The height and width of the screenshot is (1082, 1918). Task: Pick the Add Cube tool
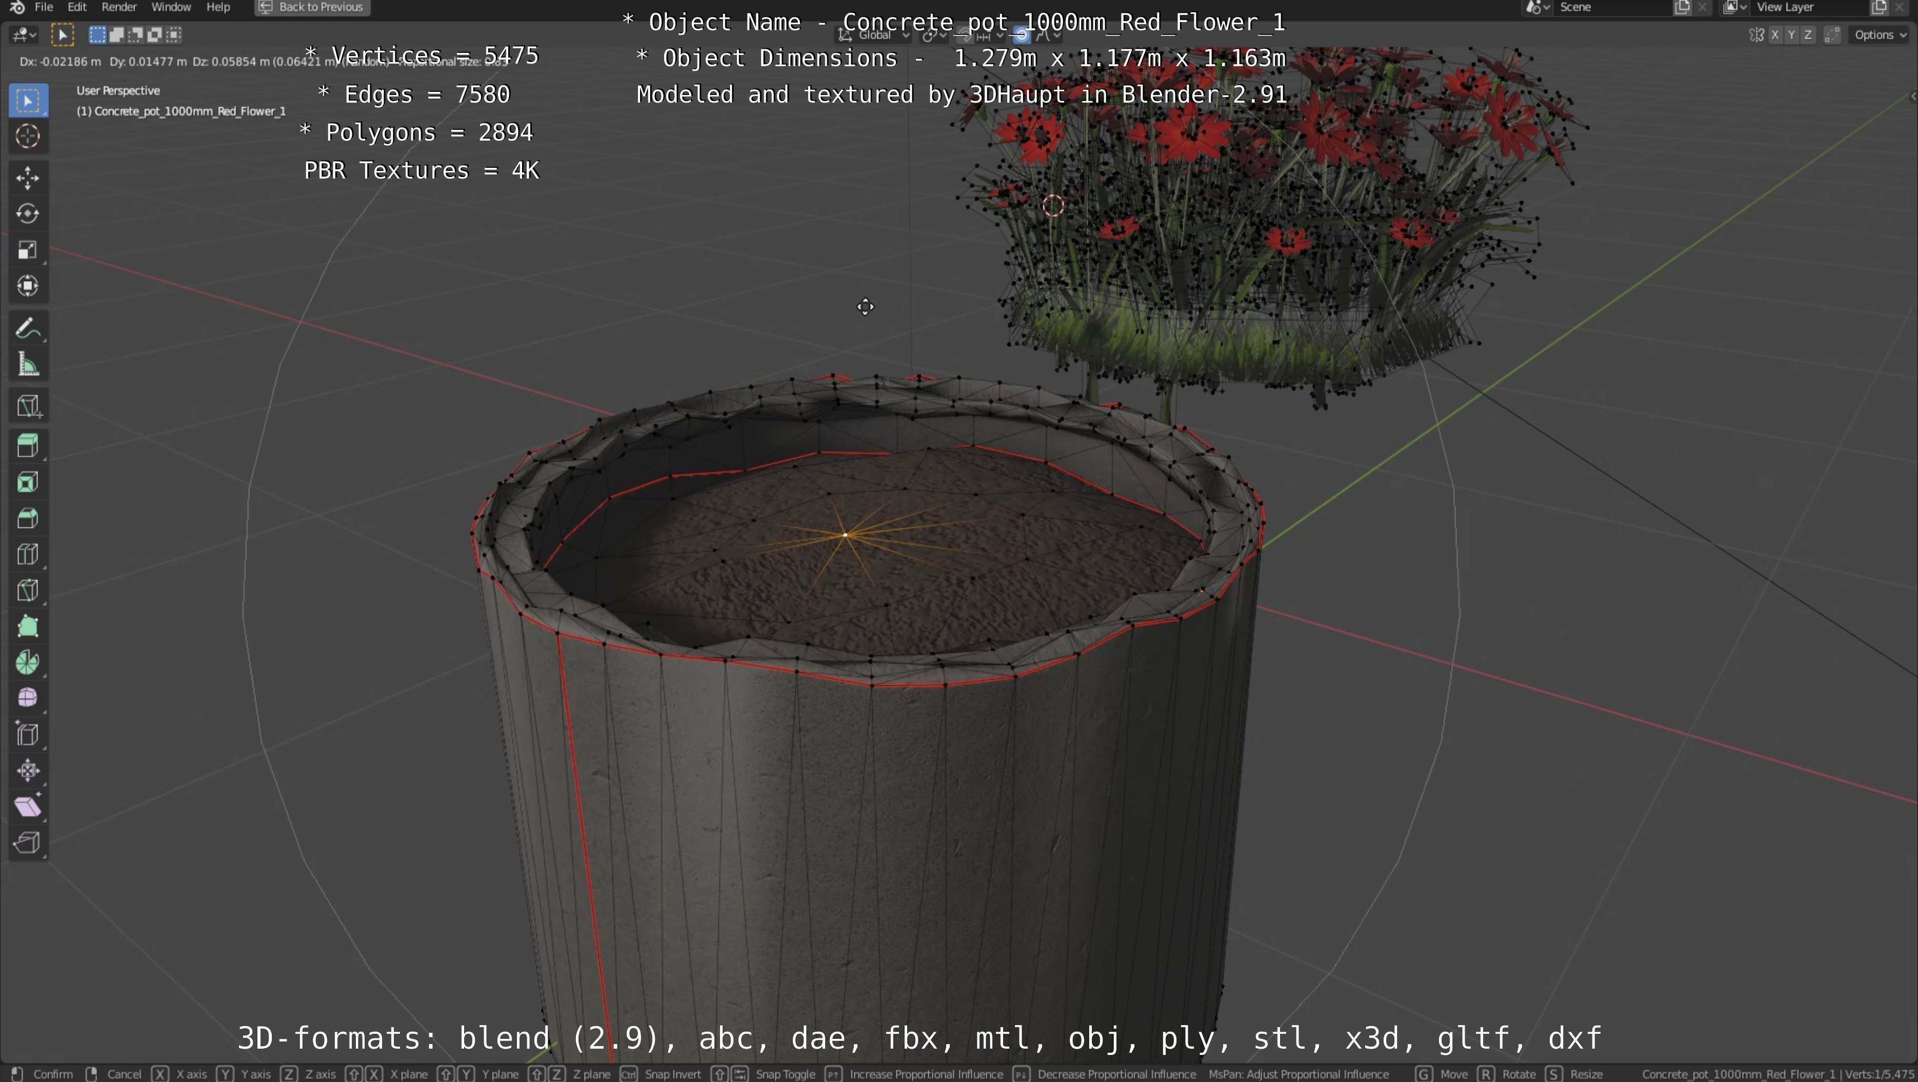[x=28, y=406]
